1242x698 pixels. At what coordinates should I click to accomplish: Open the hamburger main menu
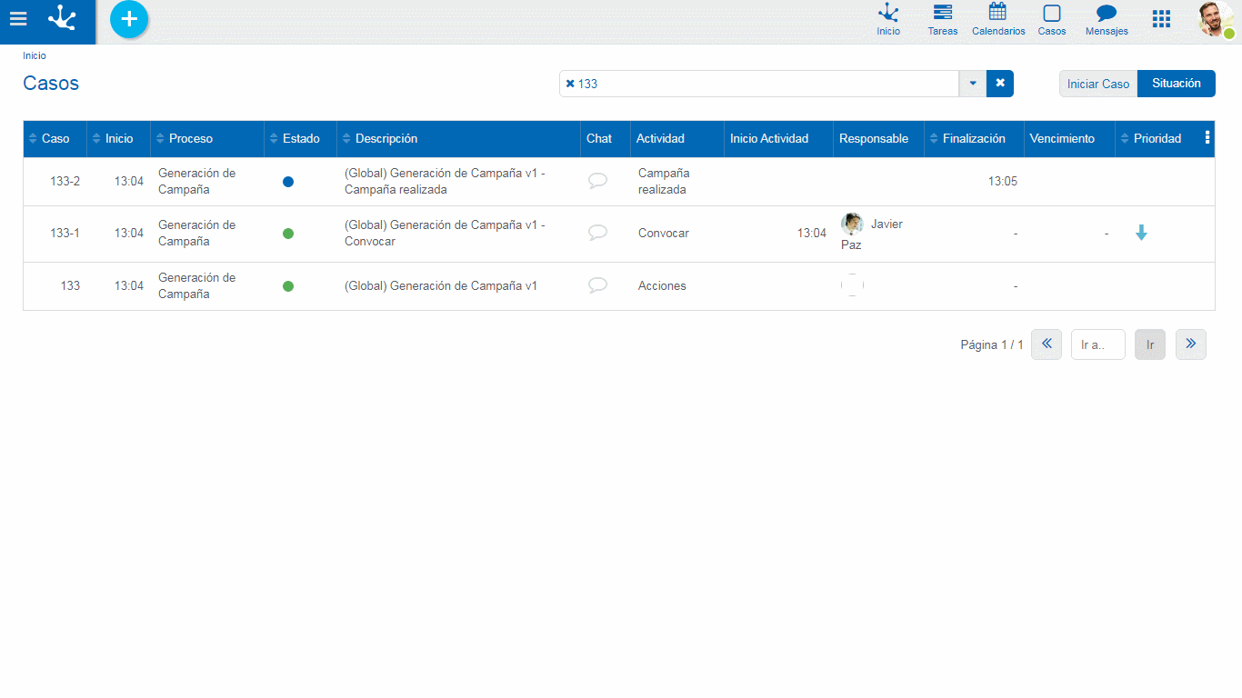18,19
